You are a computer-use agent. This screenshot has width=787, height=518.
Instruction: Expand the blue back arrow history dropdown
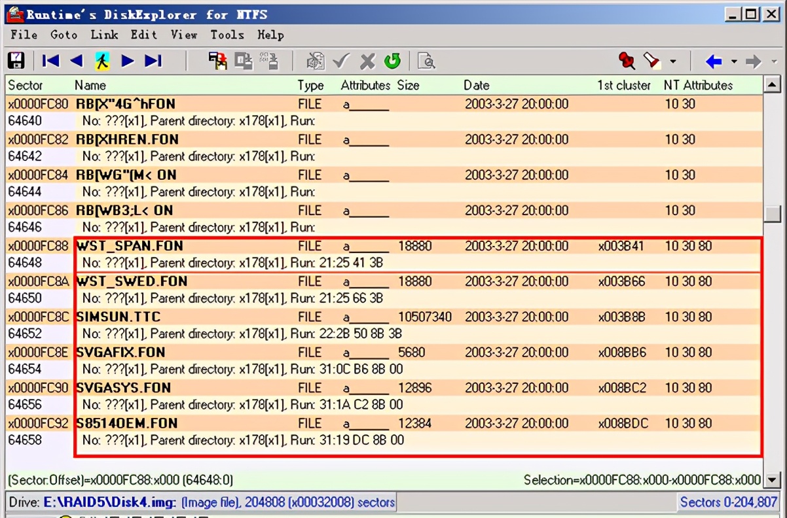(734, 62)
